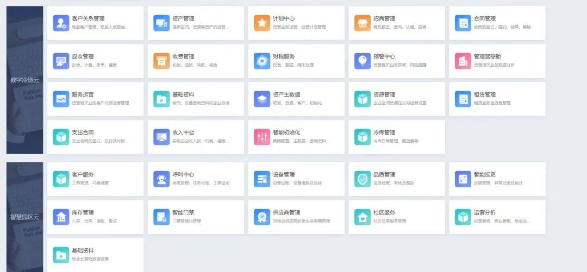Screen dimensions: 587x272
Task: Switch to the 数字冷链云 sidebar section
Action: 24,80
